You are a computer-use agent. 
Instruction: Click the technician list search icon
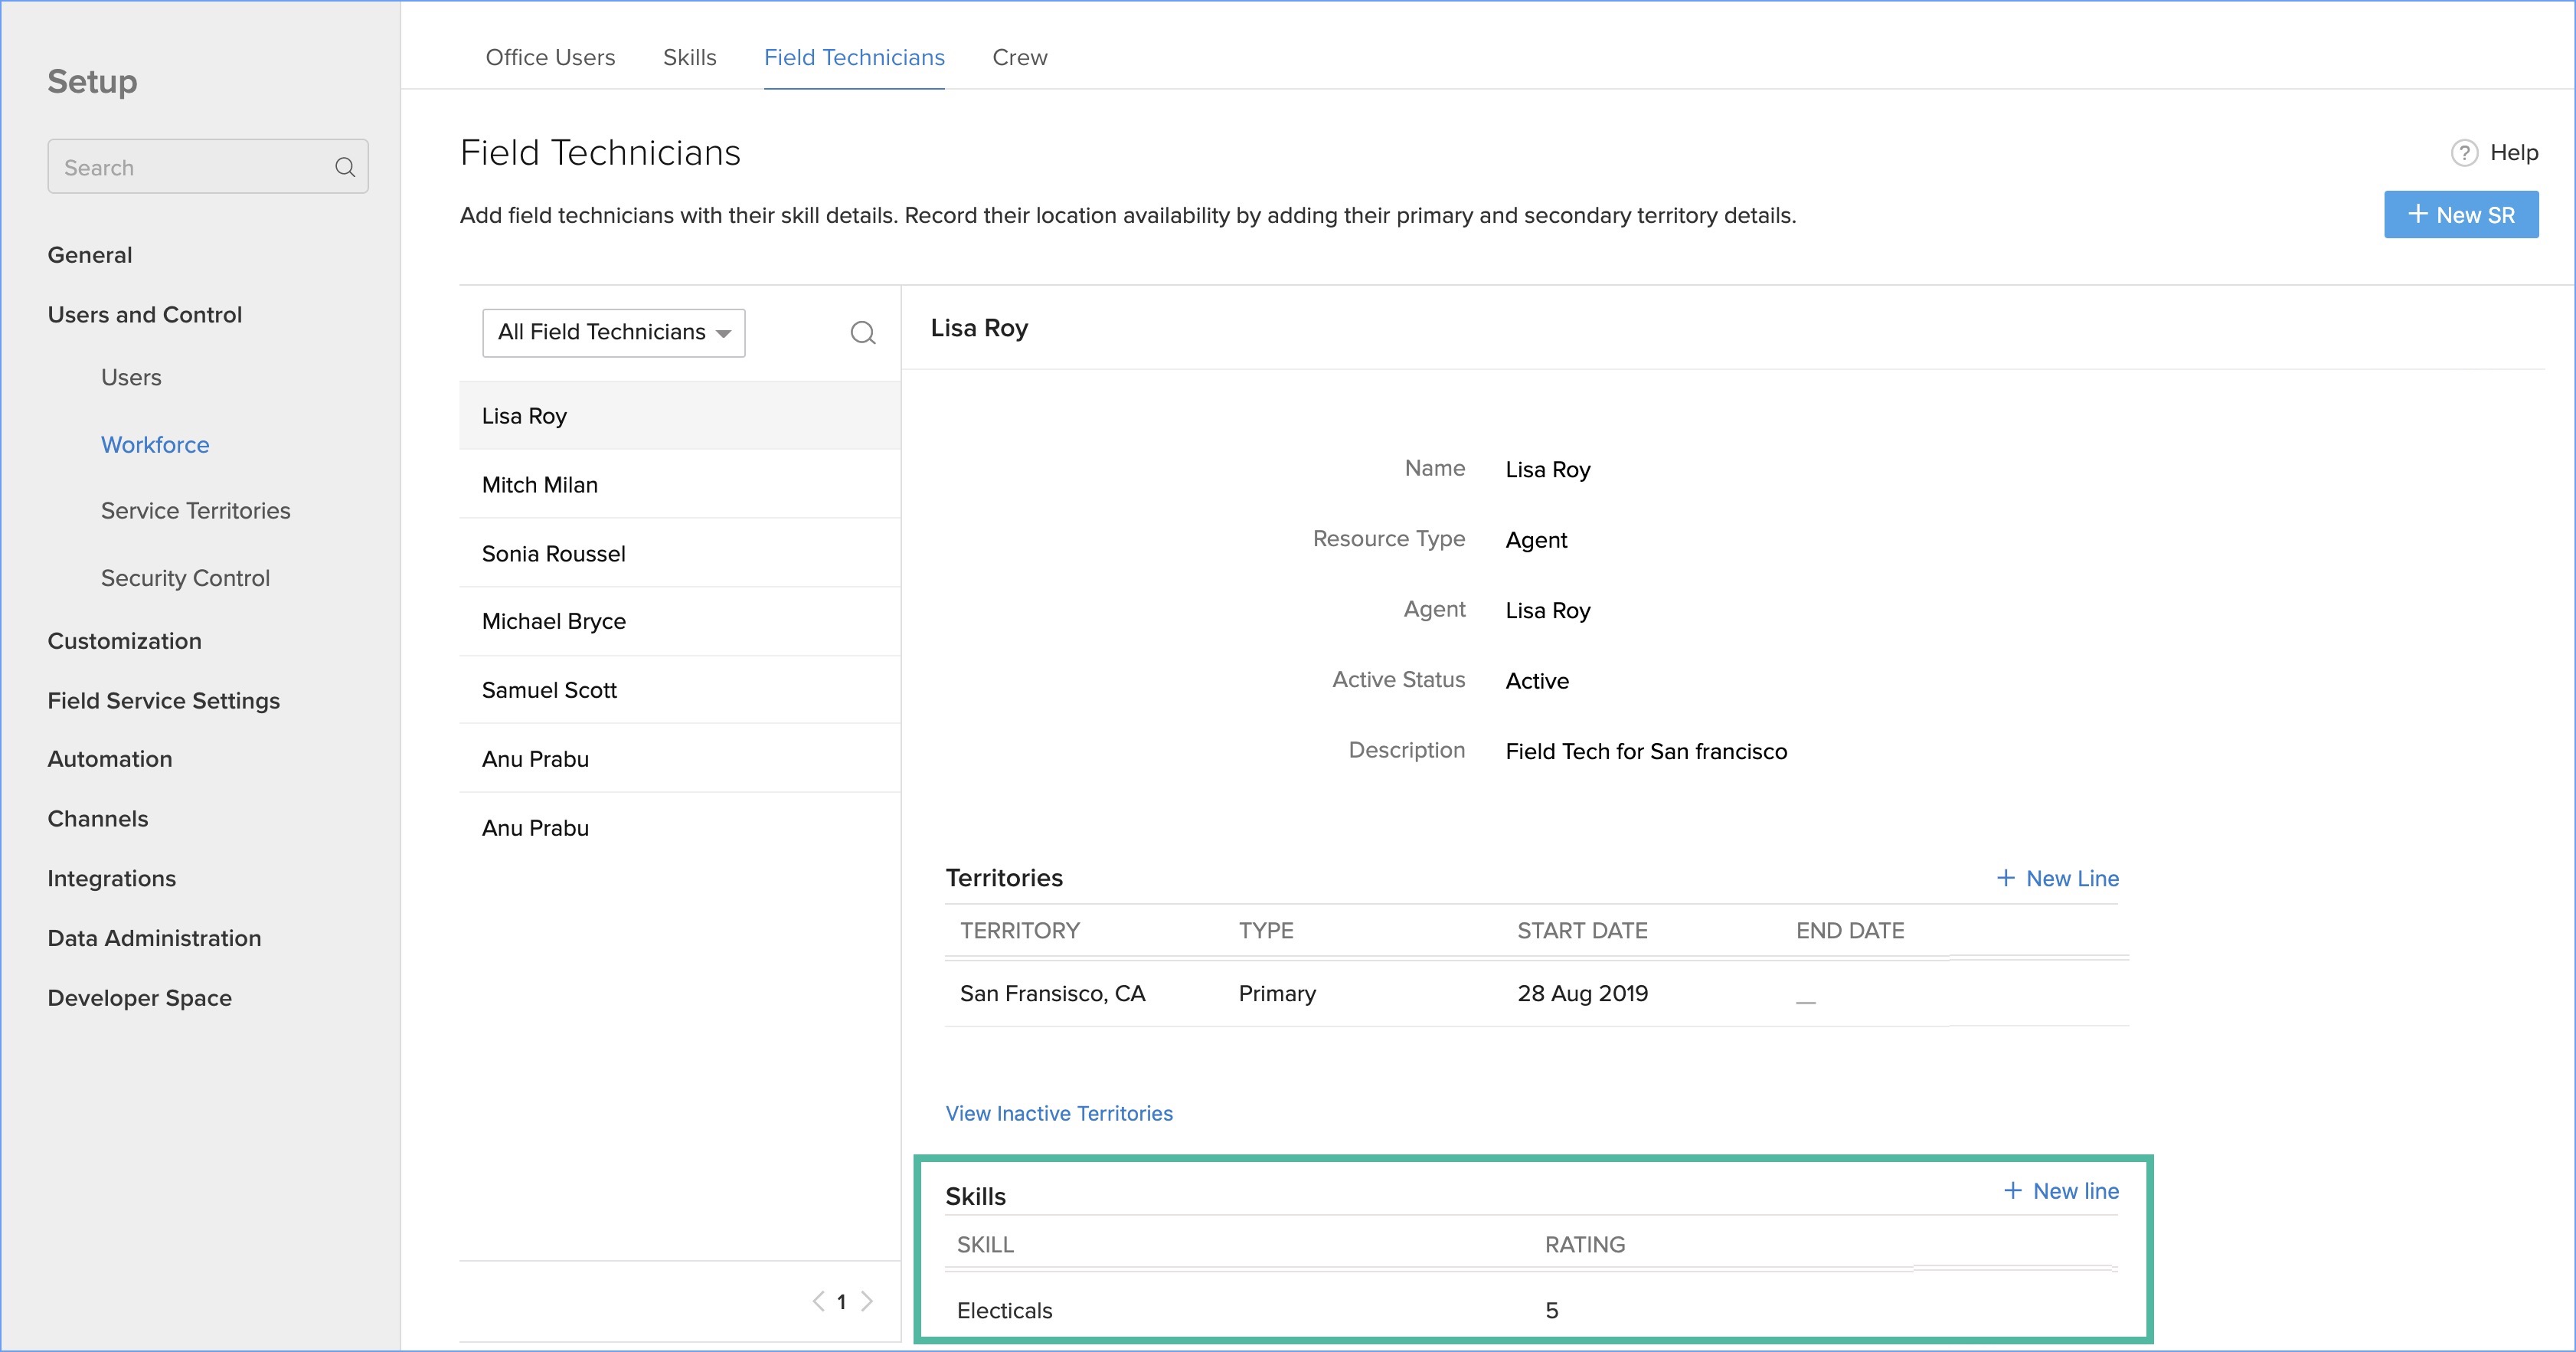863,333
